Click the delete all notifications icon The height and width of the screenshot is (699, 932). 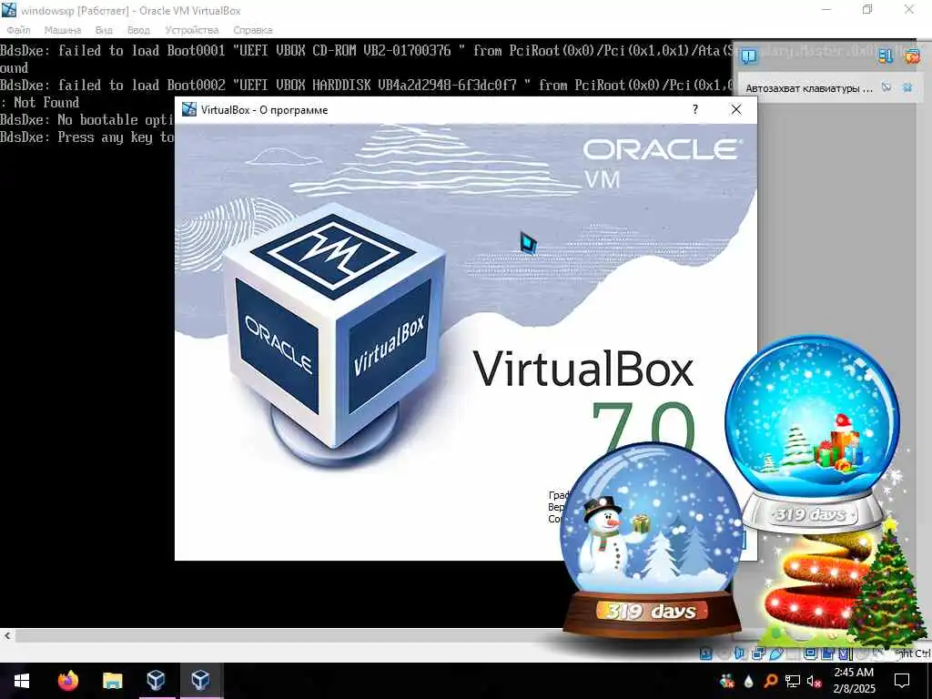[912, 56]
